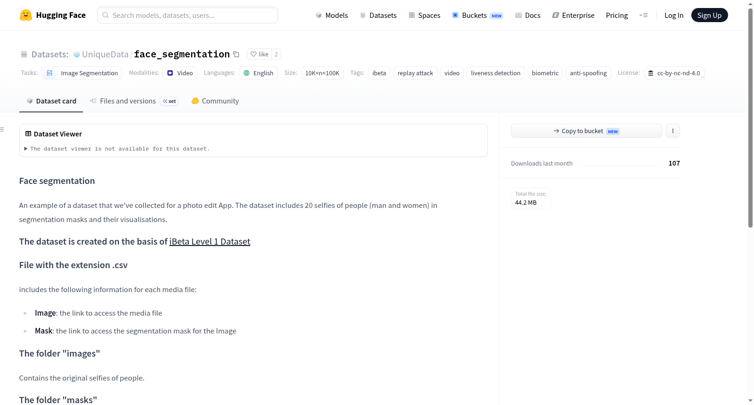This screenshot has height=405, width=754.
Task: Click the Video modality icon
Action: click(x=170, y=73)
